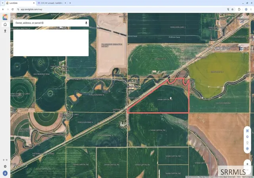This screenshot has width=254, height=178.
Task: Open the saved pins icon in left sidebar
Action: (x=5, y=31)
